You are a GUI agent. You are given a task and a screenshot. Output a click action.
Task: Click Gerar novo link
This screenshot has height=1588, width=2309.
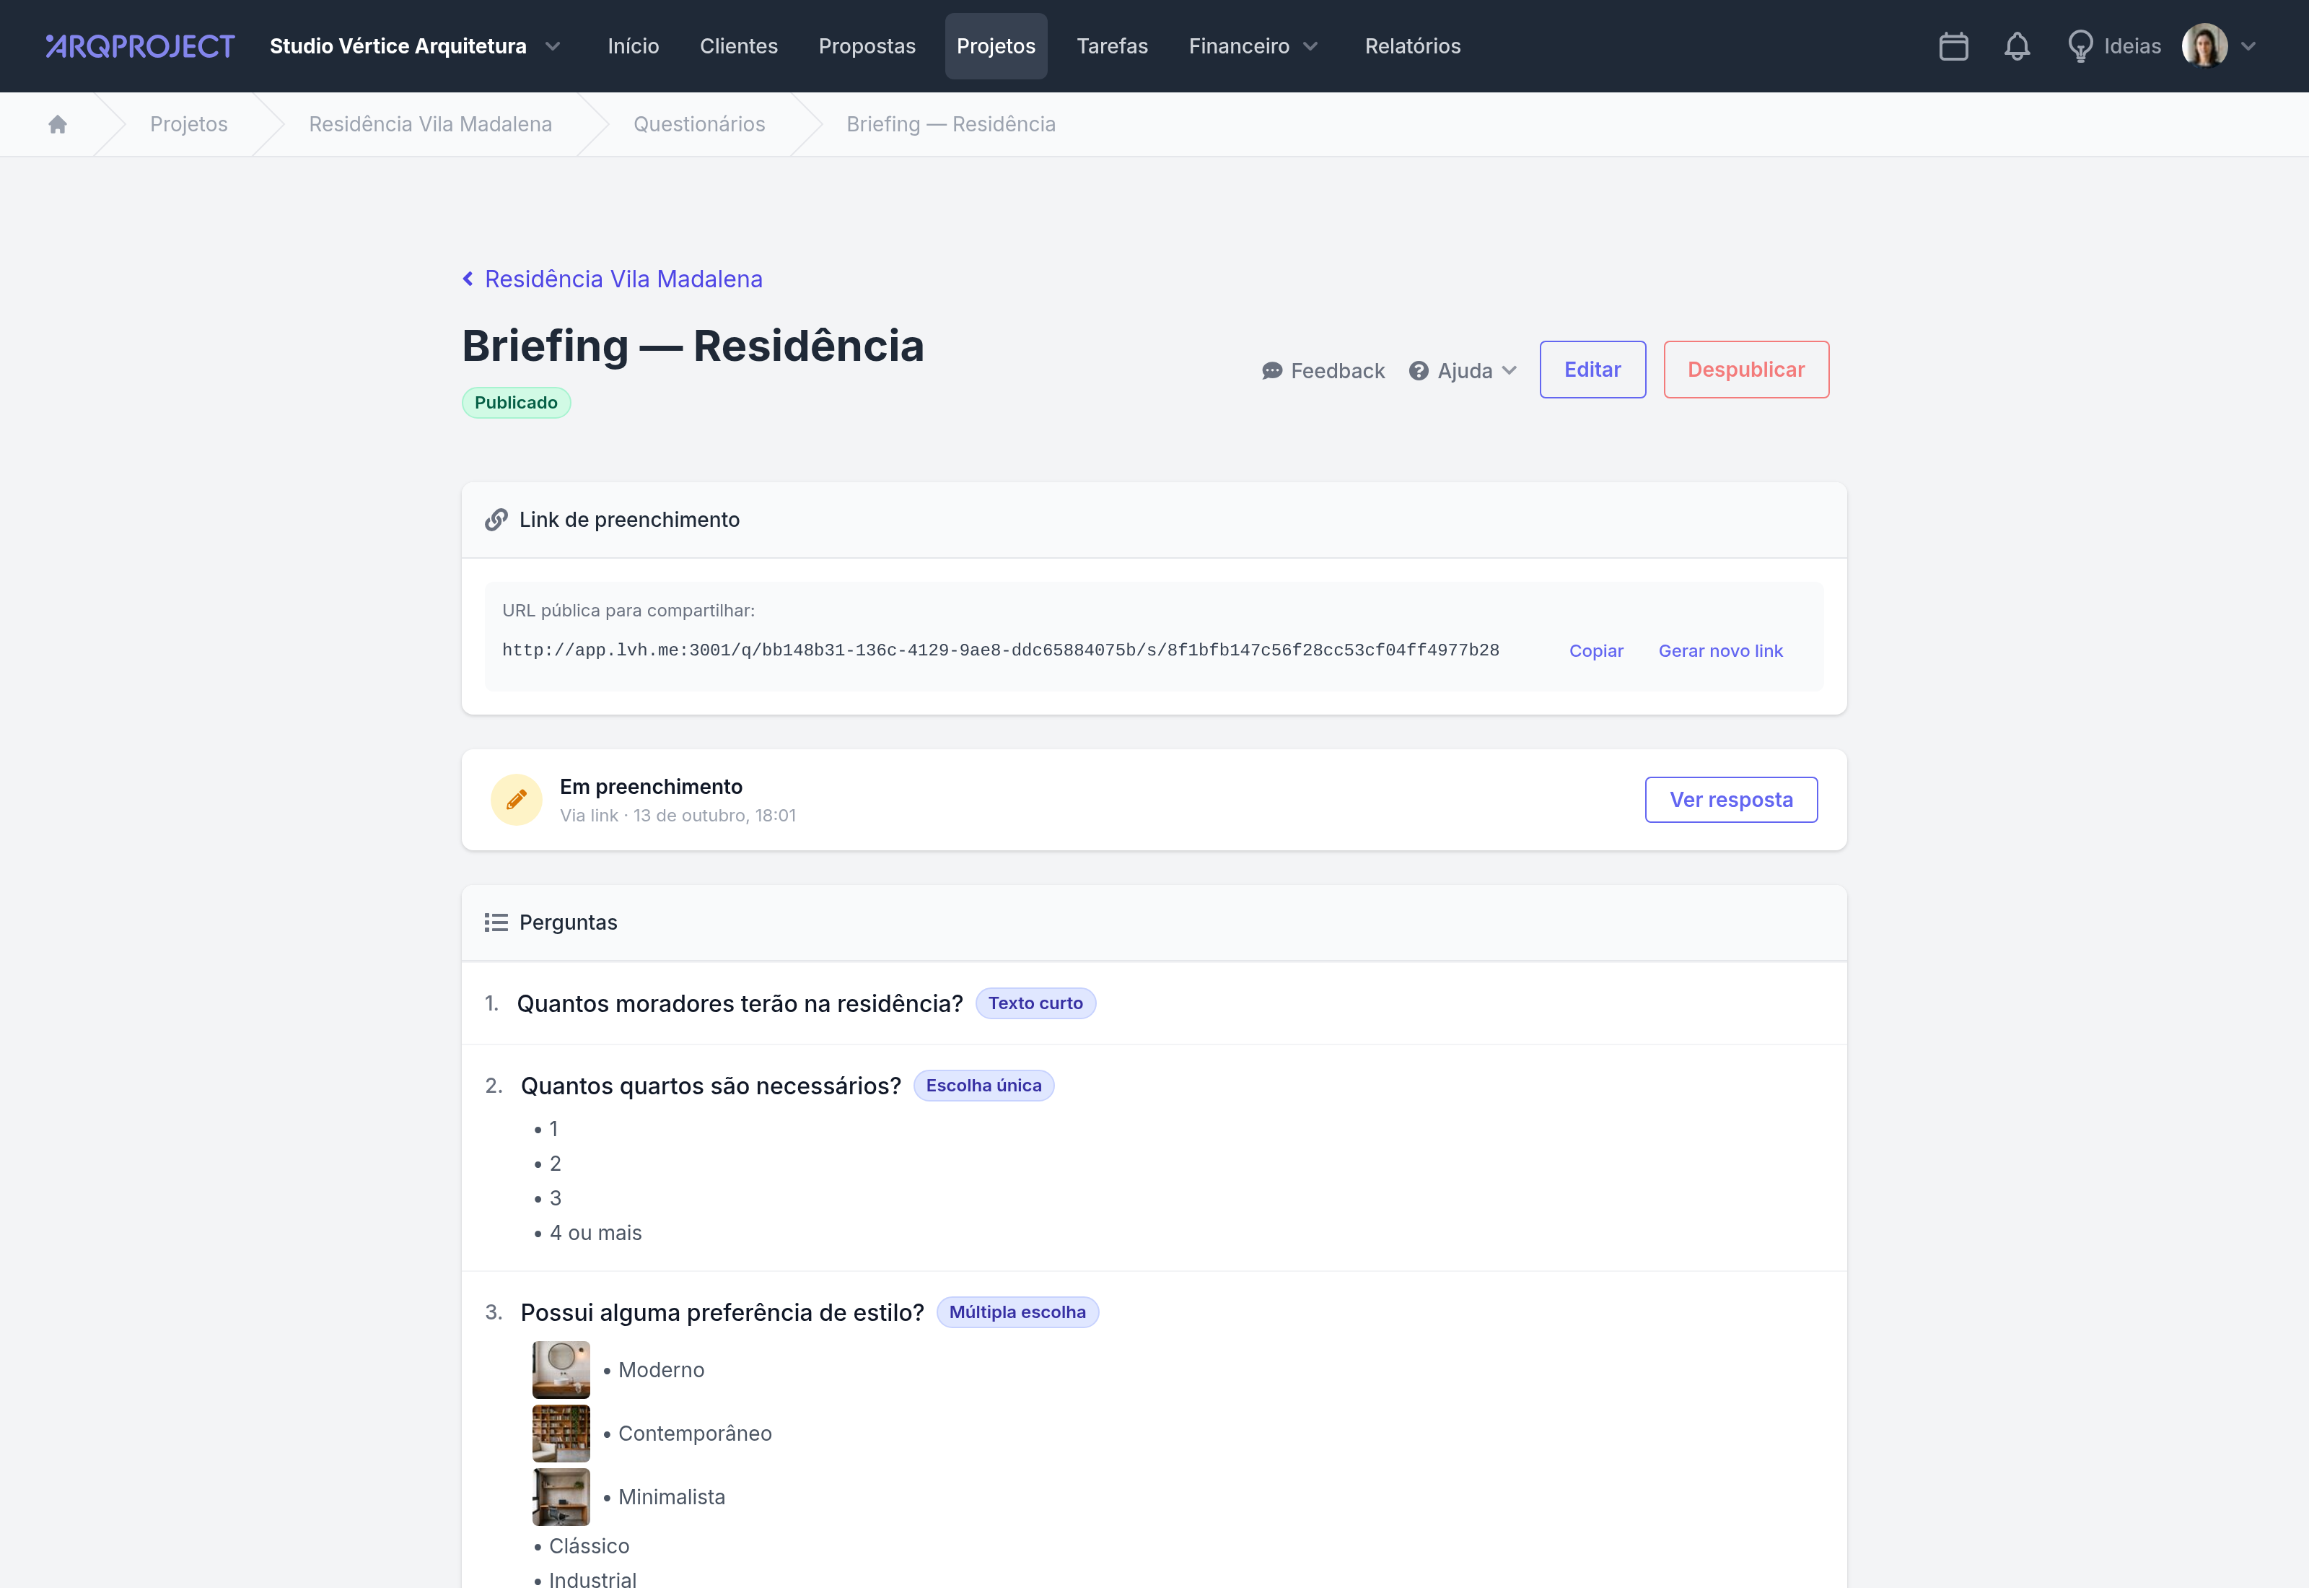pos(1720,651)
